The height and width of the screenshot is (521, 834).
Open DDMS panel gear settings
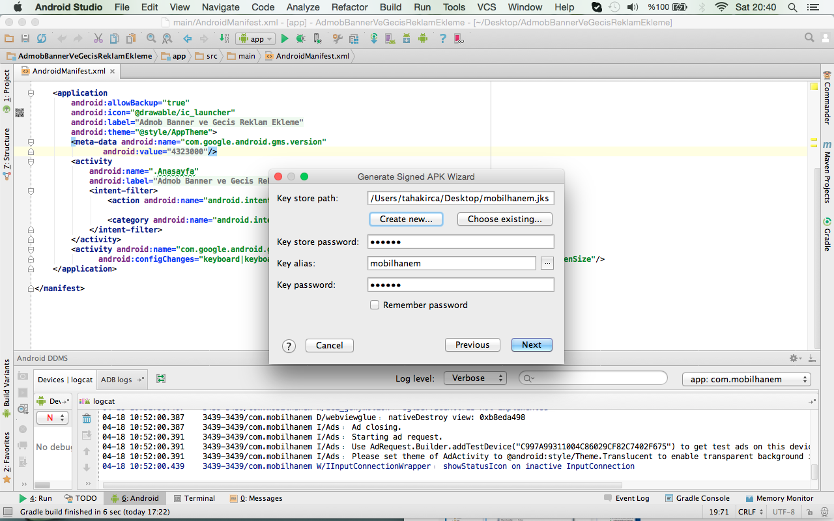tap(795, 358)
